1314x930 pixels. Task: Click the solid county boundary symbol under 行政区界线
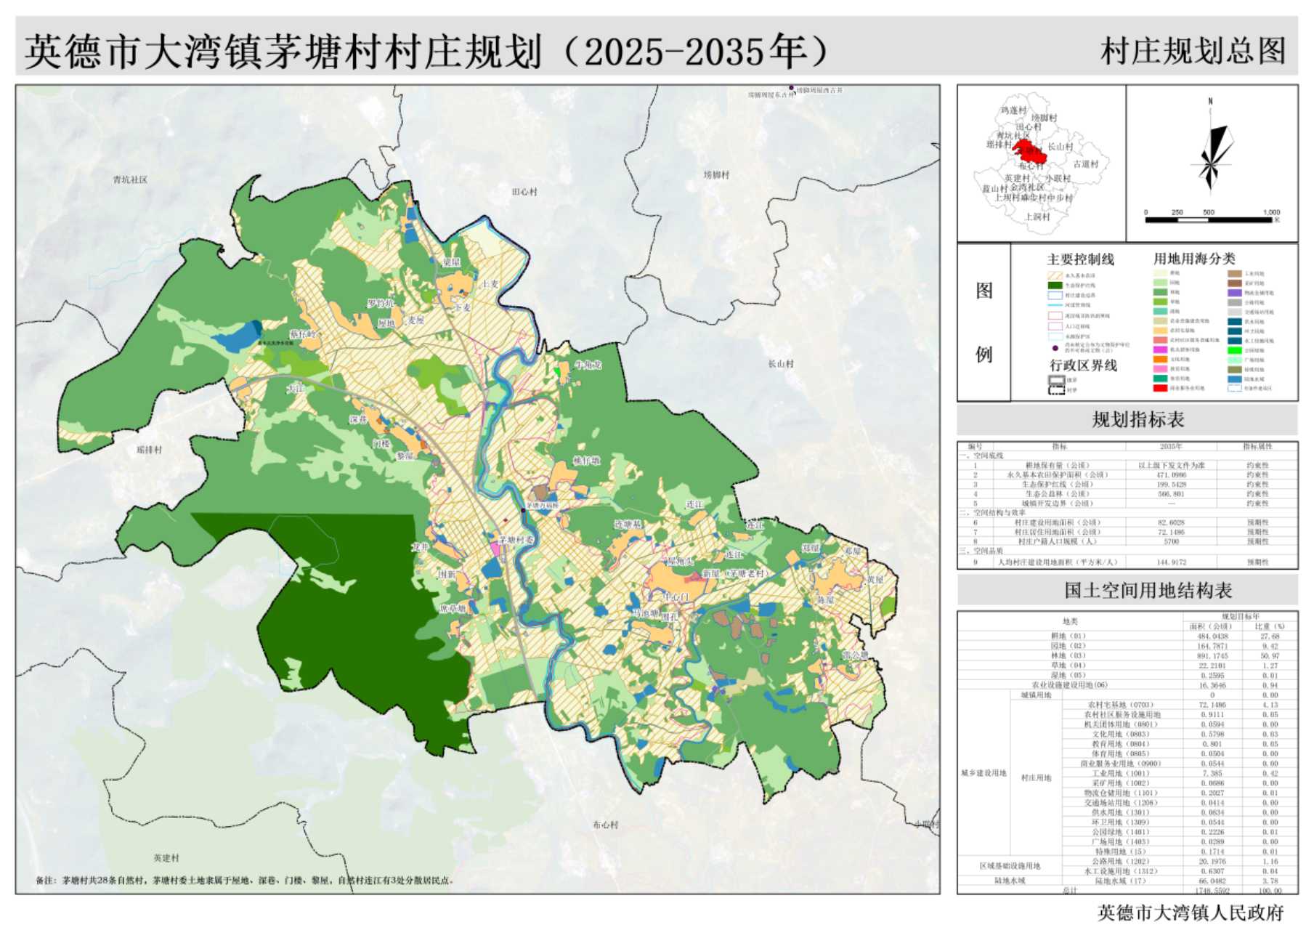[x=1055, y=380]
